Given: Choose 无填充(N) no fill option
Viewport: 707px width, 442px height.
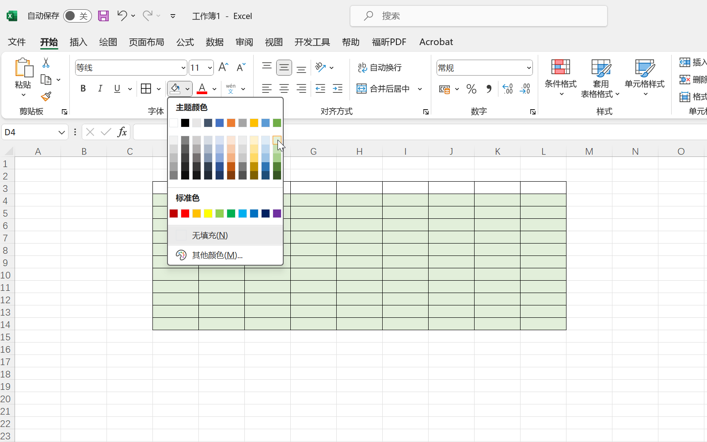Looking at the screenshot, I should [225, 236].
